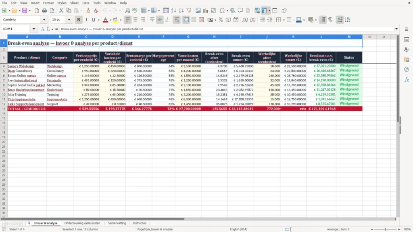This screenshot has height=232, width=413.
Task: Expand the Name Box dropdown
Action: click(x=34, y=29)
